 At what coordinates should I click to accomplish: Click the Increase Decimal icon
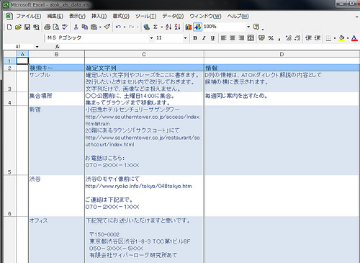(289, 38)
